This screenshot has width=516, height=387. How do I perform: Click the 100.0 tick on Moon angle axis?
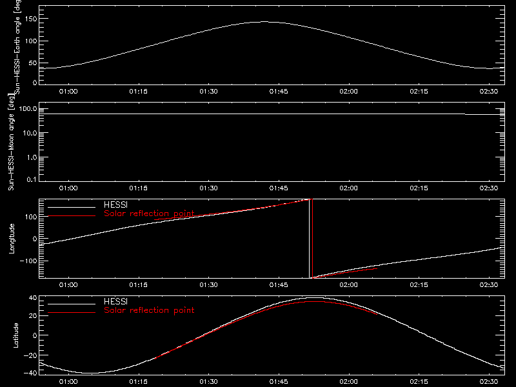pyautogui.click(x=28, y=109)
